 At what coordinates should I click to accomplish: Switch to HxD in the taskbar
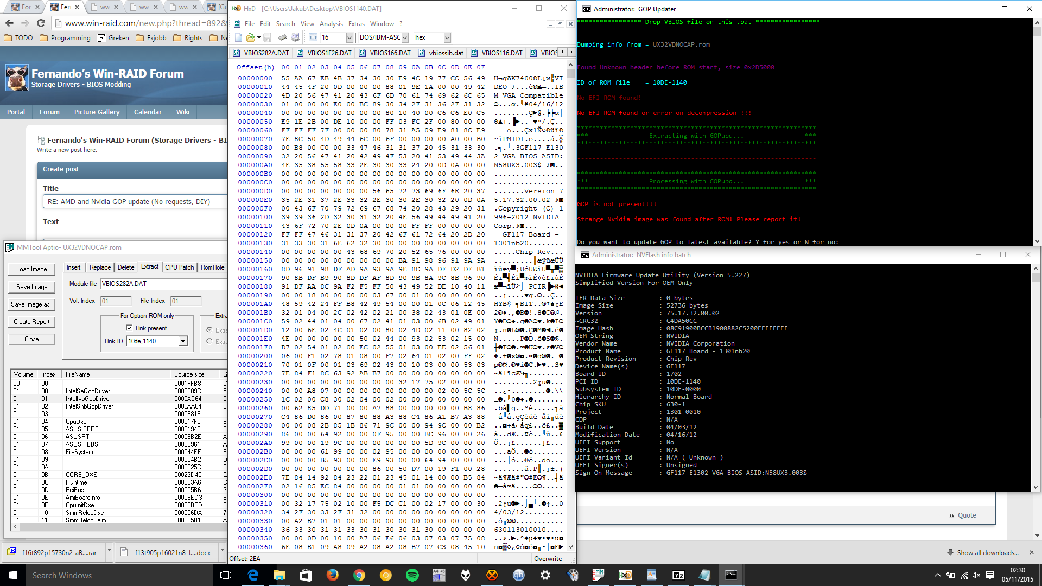pos(625,575)
